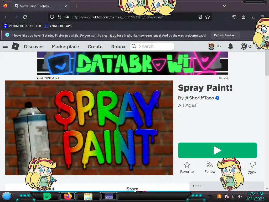269x202 pixels.
Task: Open the @SheriffTaco creator link
Action: coord(199,98)
